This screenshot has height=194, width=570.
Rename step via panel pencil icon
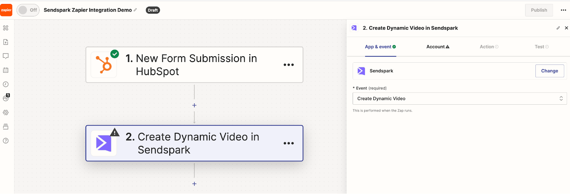click(x=558, y=28)
